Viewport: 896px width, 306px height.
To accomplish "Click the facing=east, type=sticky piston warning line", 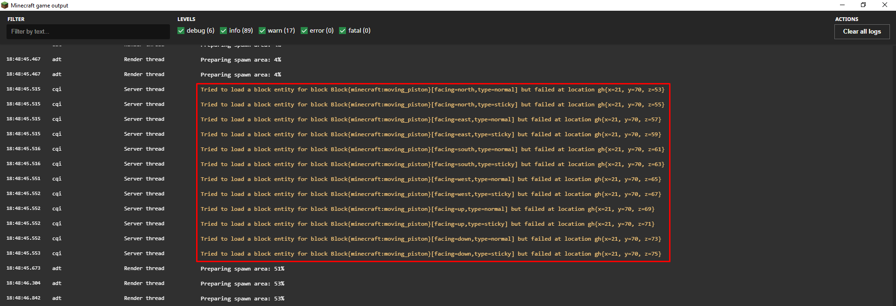I will (x=430, y=134).
